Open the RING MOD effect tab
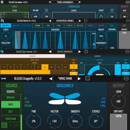The image size is (130, 130). (x=80, y=25)
